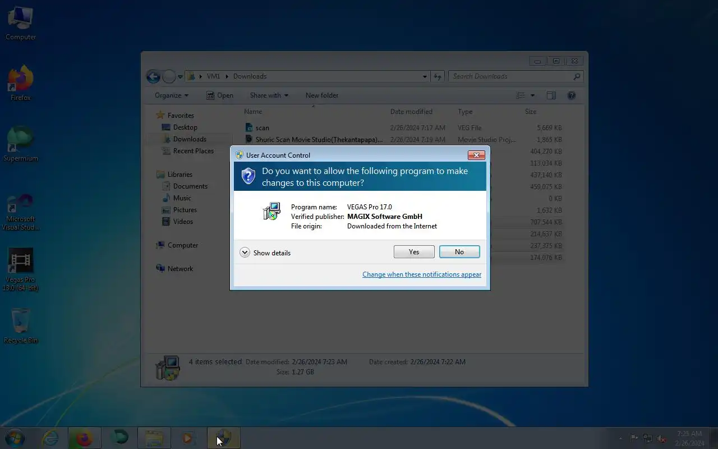
Task: Switch to Firefox in the taskbar
Action: 84,438
